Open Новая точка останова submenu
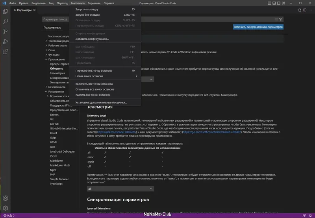 point(105,76)
